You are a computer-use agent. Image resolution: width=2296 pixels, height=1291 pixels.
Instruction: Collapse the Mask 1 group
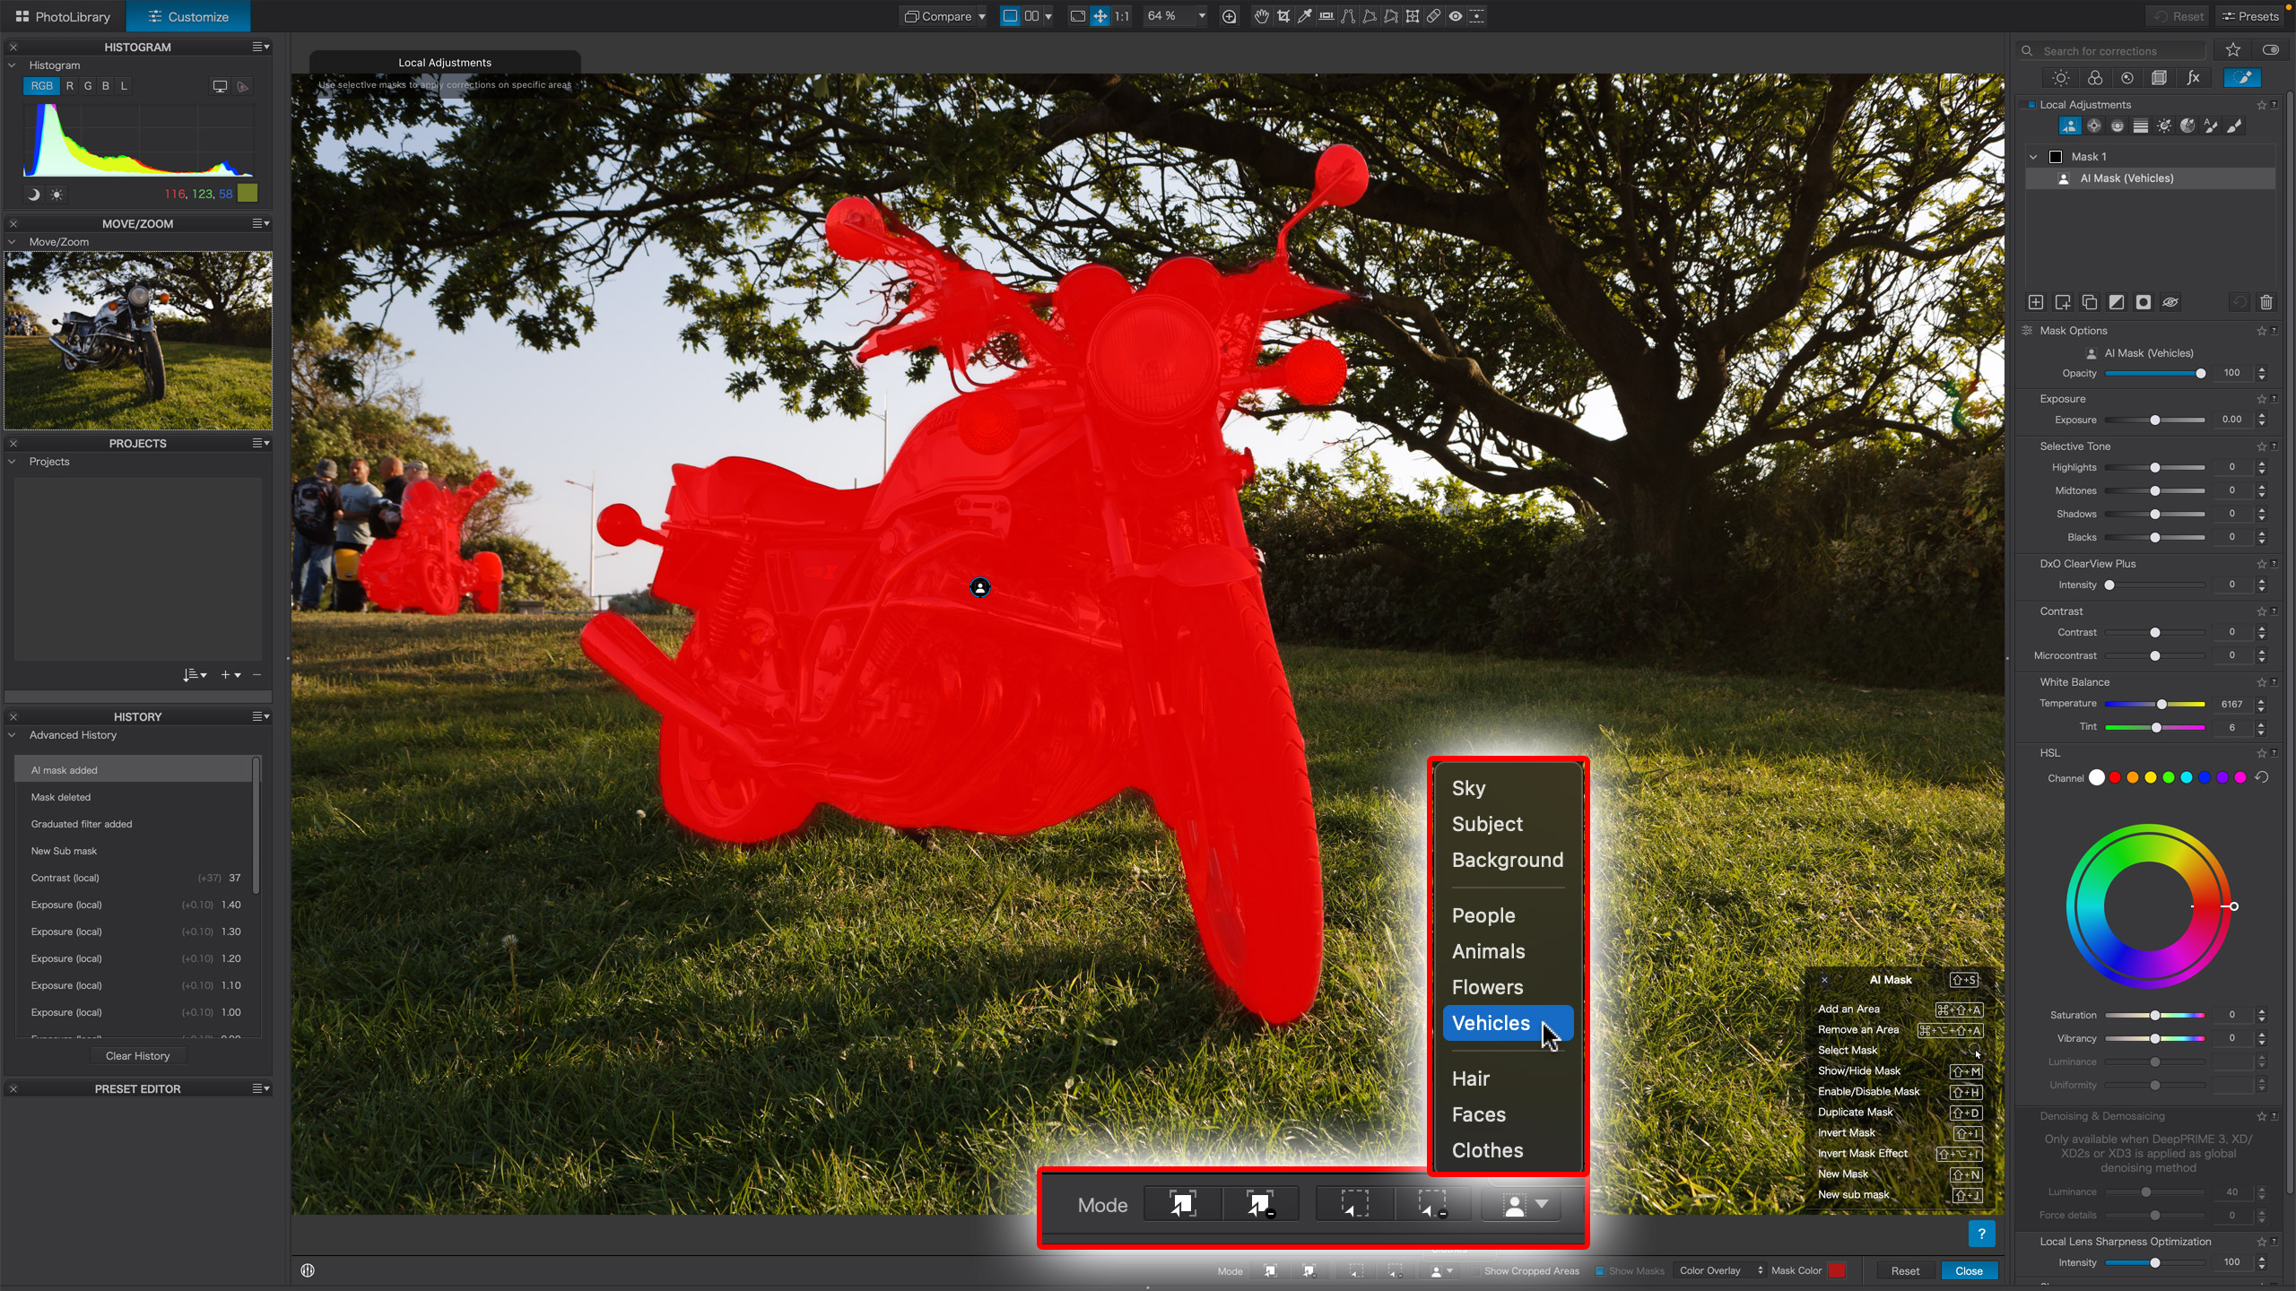point(2033,156)
